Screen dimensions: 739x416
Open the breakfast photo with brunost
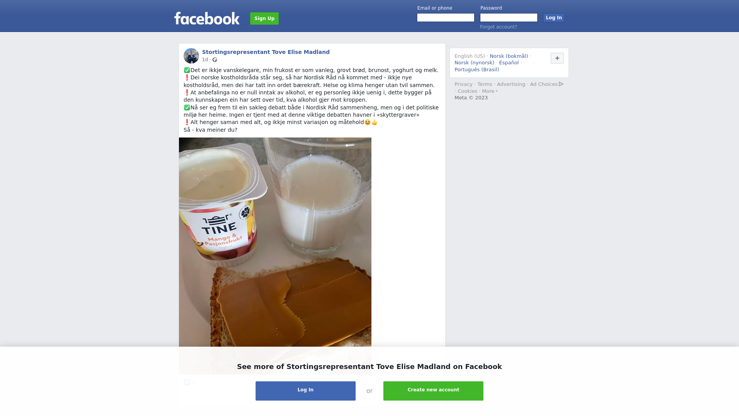click(275, 256)
